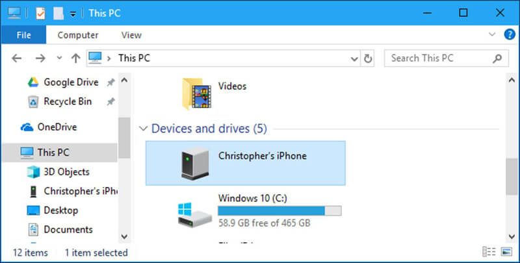Refresh This PC with the refresh button
This screenshot has width=520, height=263.
[x=367, y=58]
